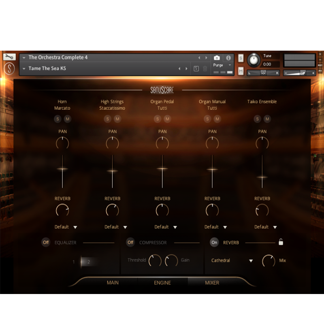Screen dimensions: 324x324
Task: Click the AUX button at the right edge
Action: coord(320,65)
